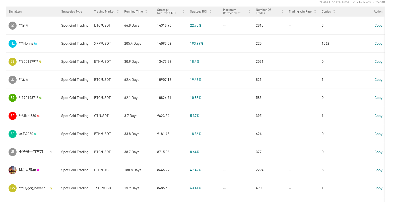Image resolution: width=394 pixels, height=202 pixels.
Task: Open signaller name 游龙2030
Action: (26, 134)
